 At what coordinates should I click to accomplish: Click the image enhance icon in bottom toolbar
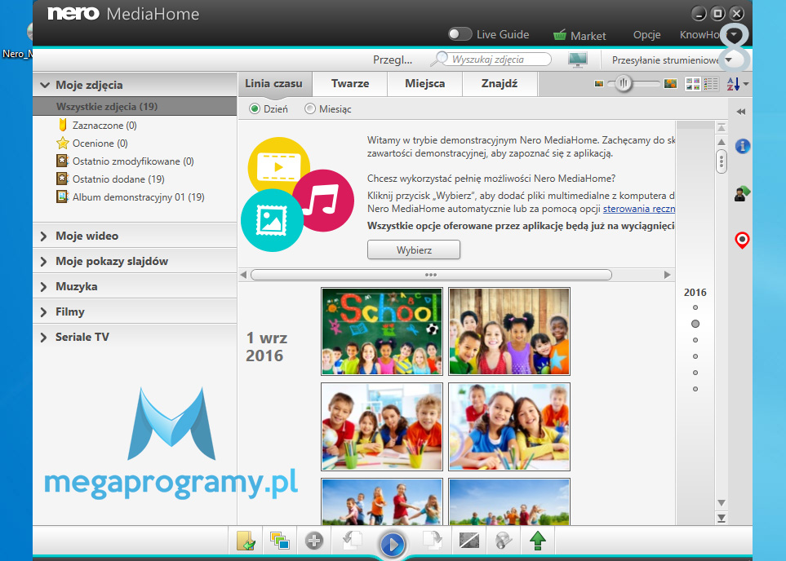[469, 541]
